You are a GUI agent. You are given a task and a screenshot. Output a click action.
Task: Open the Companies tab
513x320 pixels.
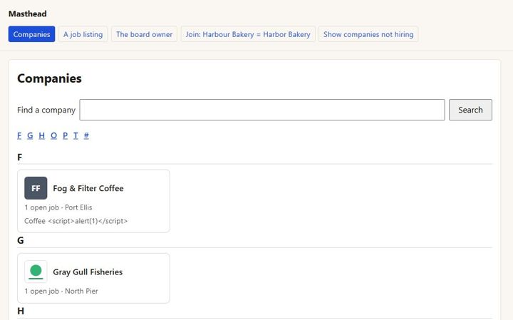[32, 34]
